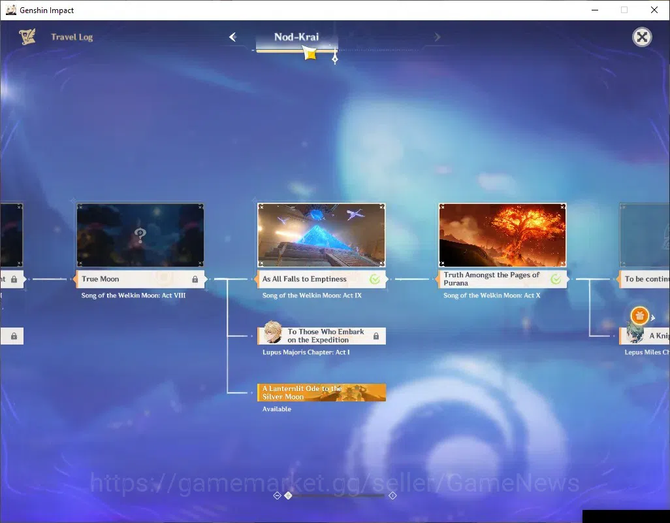Image resolution: width=670 pixels, height=523 pixels.
Task: Click the Travel Log title text
Action: pos(72,37)
